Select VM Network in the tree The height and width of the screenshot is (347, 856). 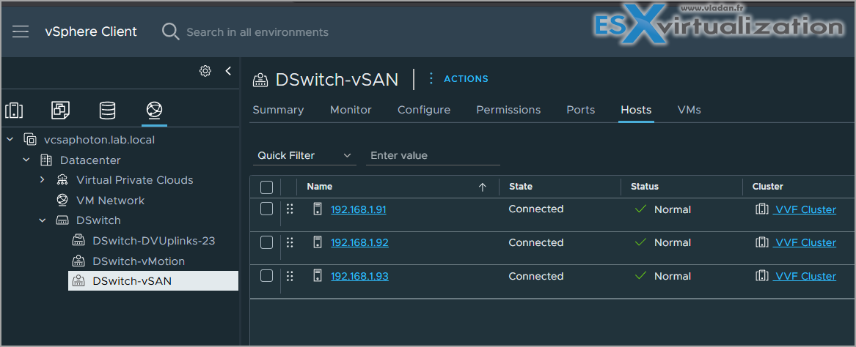click(x=110, y=201)
